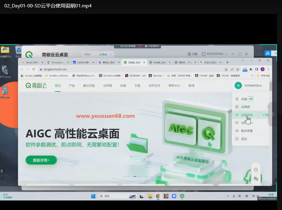Viewport: 282px width, 210px height.
Task: Open the WeChat contact icon
Action: click(x=256, y=179)
